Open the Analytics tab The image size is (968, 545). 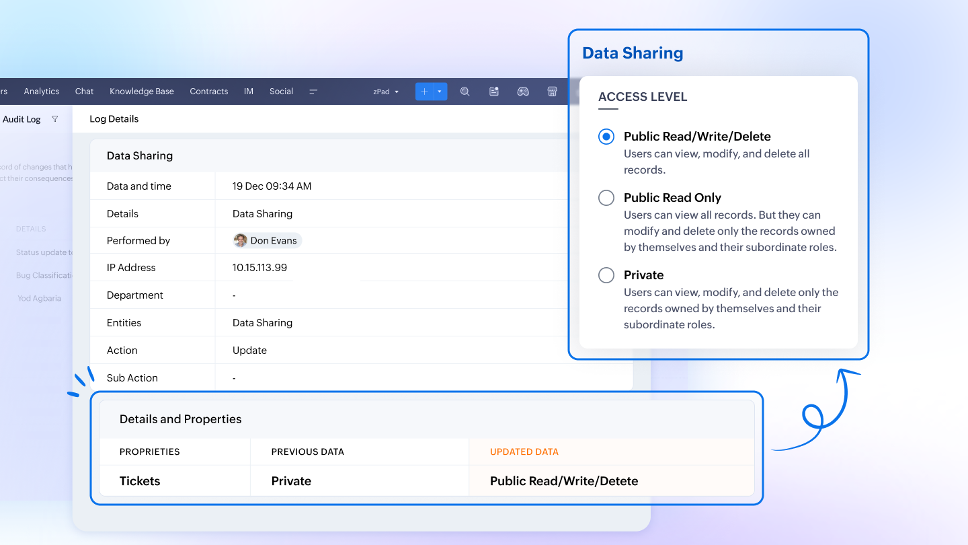[42, 92]
